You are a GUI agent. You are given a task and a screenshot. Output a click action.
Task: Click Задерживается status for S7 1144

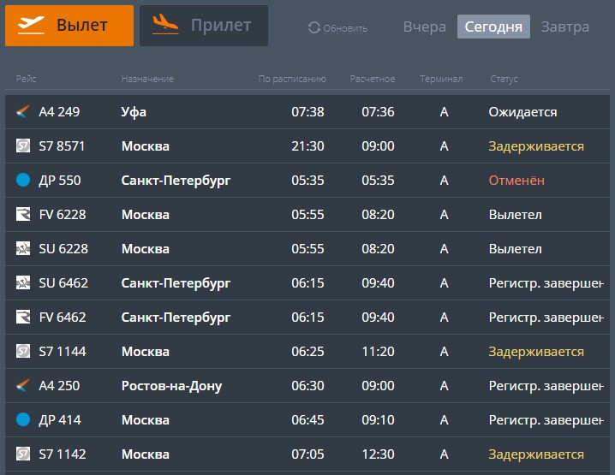click(x=536, y=352)
